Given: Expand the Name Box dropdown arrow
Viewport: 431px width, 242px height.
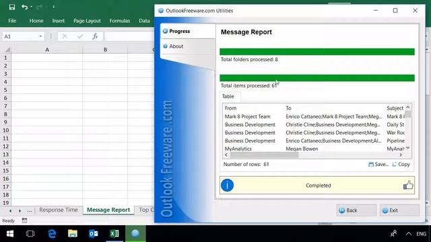Looking at the screenshot, I should pyautogui.click(x=40, y=36).
